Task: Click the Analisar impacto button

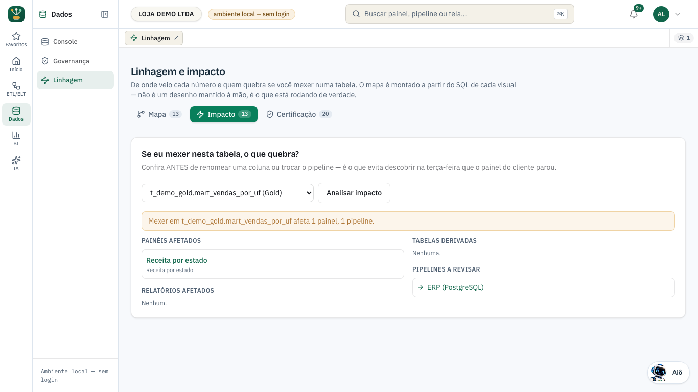Action: click(x=354, y=193)
